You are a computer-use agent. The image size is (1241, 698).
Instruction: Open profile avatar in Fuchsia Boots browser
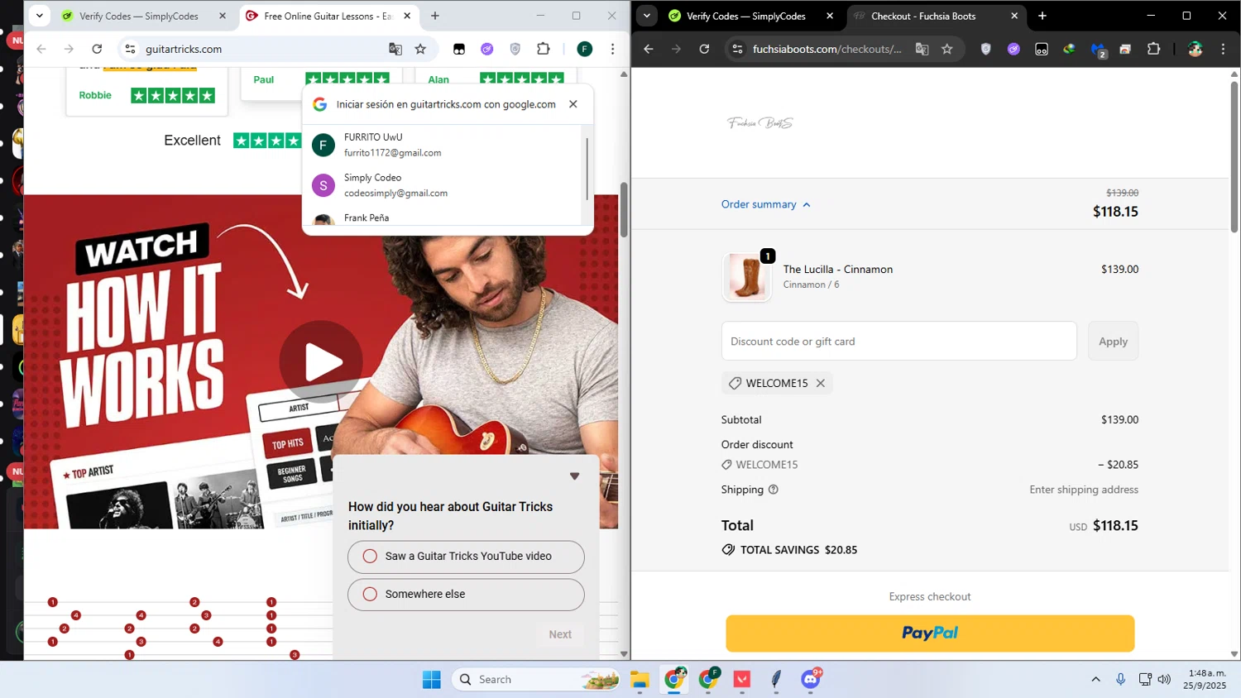point(1195,49)
